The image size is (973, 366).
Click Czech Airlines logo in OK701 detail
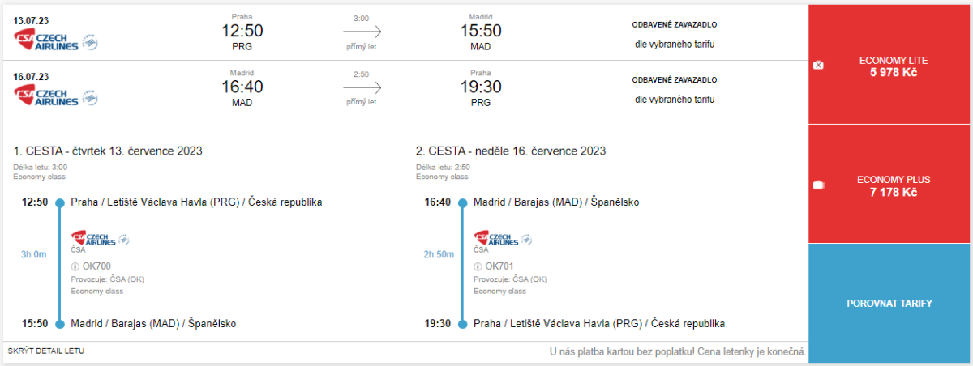(495, 239)
